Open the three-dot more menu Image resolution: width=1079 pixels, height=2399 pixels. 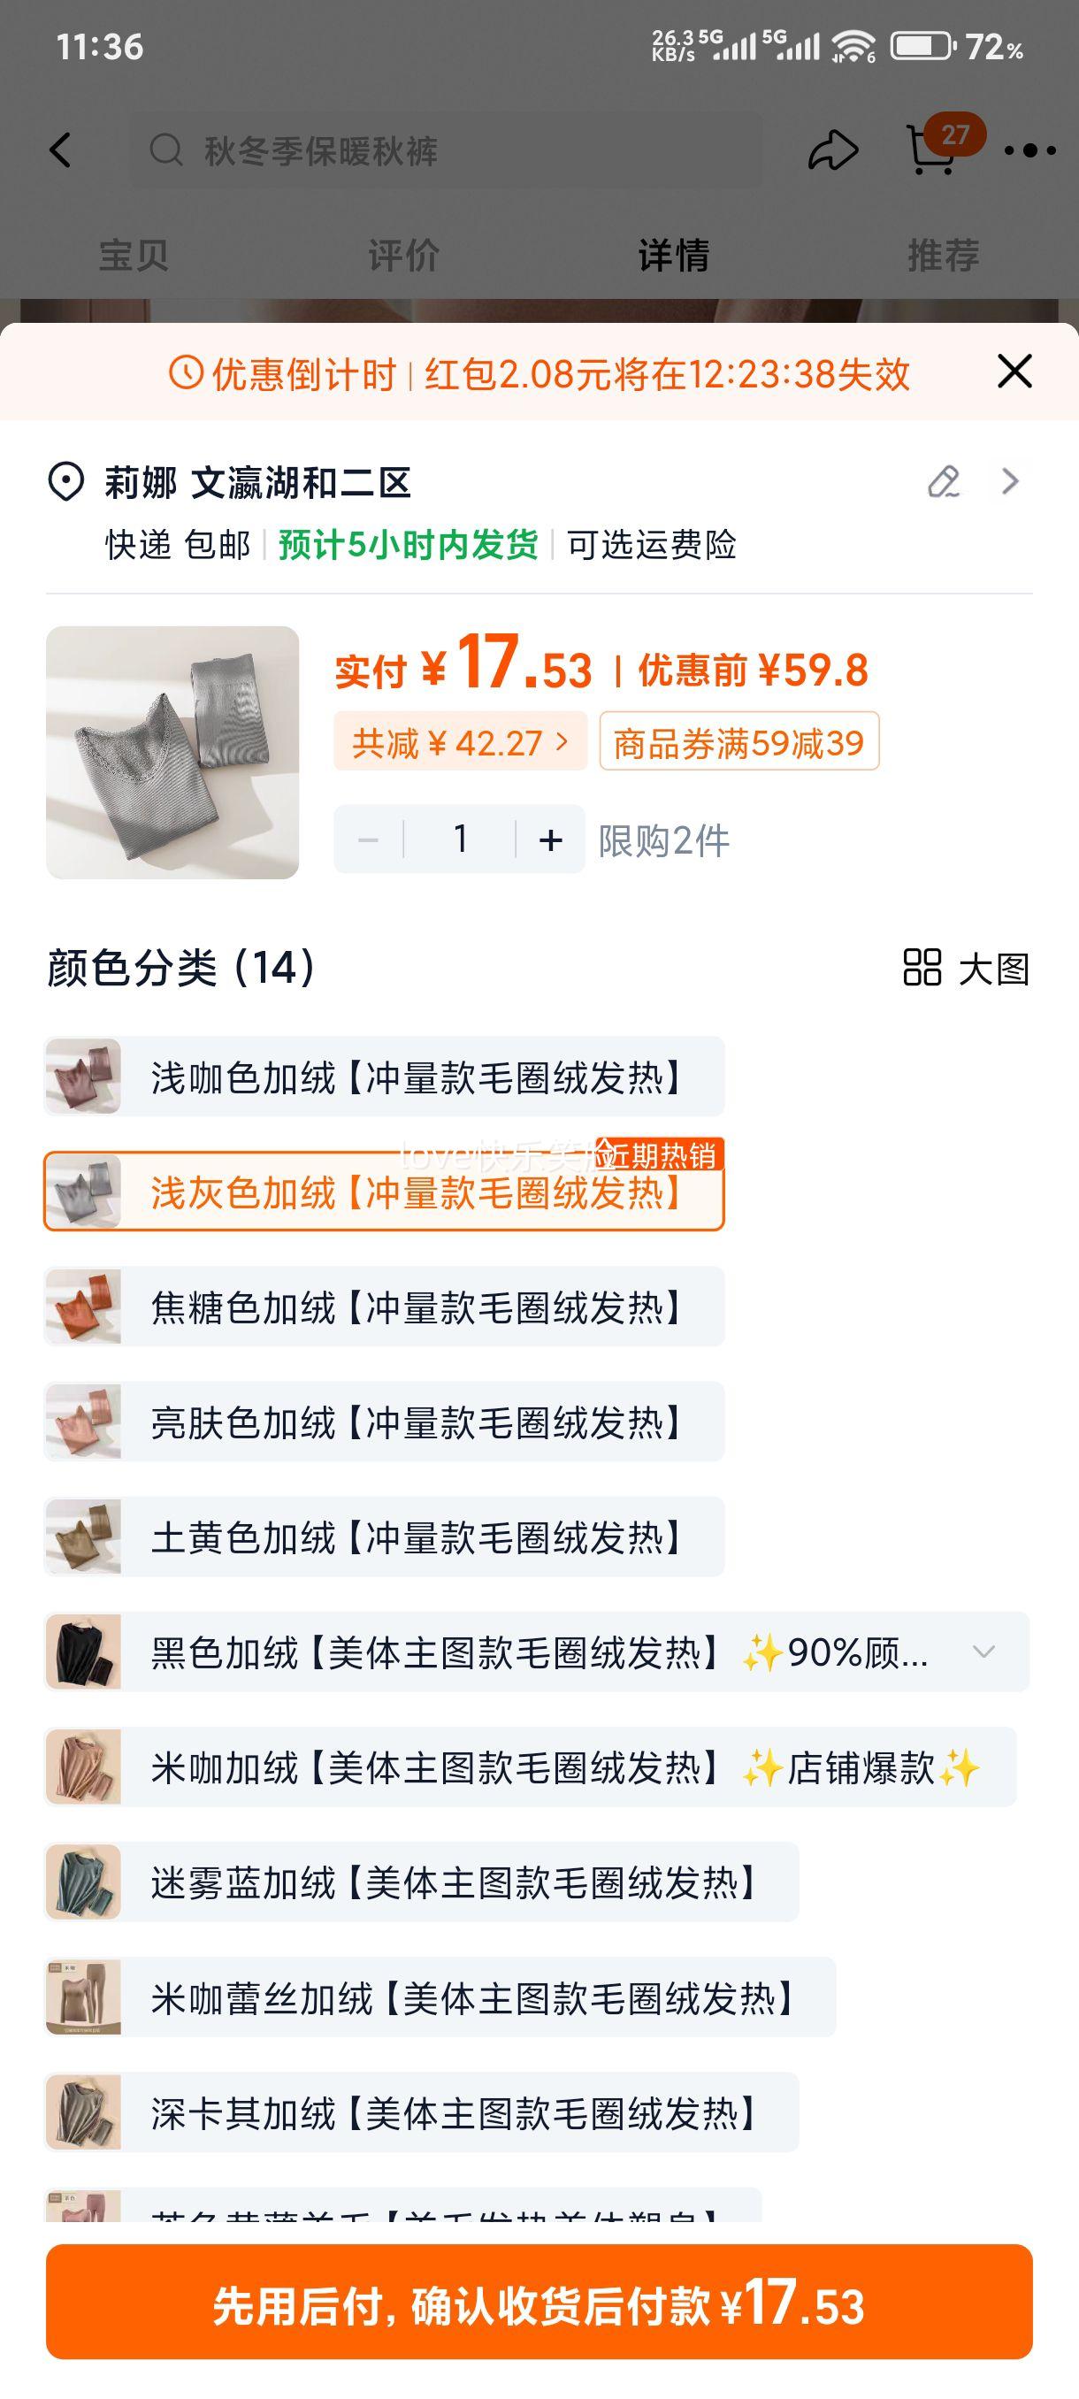(x=1029, y=150)
